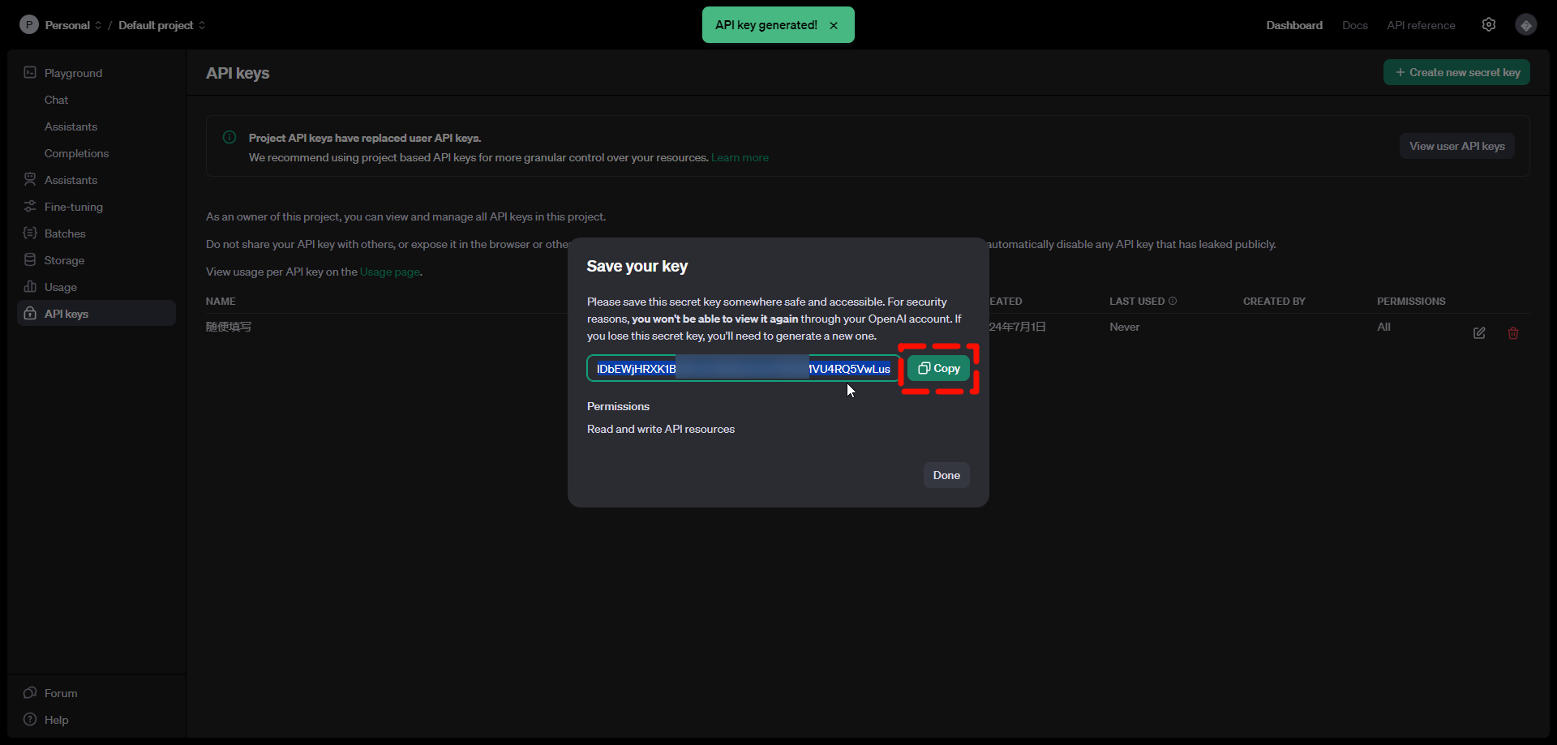Click Done to close the dialog
1557x745 pixels.
click(x=946, y=474)
